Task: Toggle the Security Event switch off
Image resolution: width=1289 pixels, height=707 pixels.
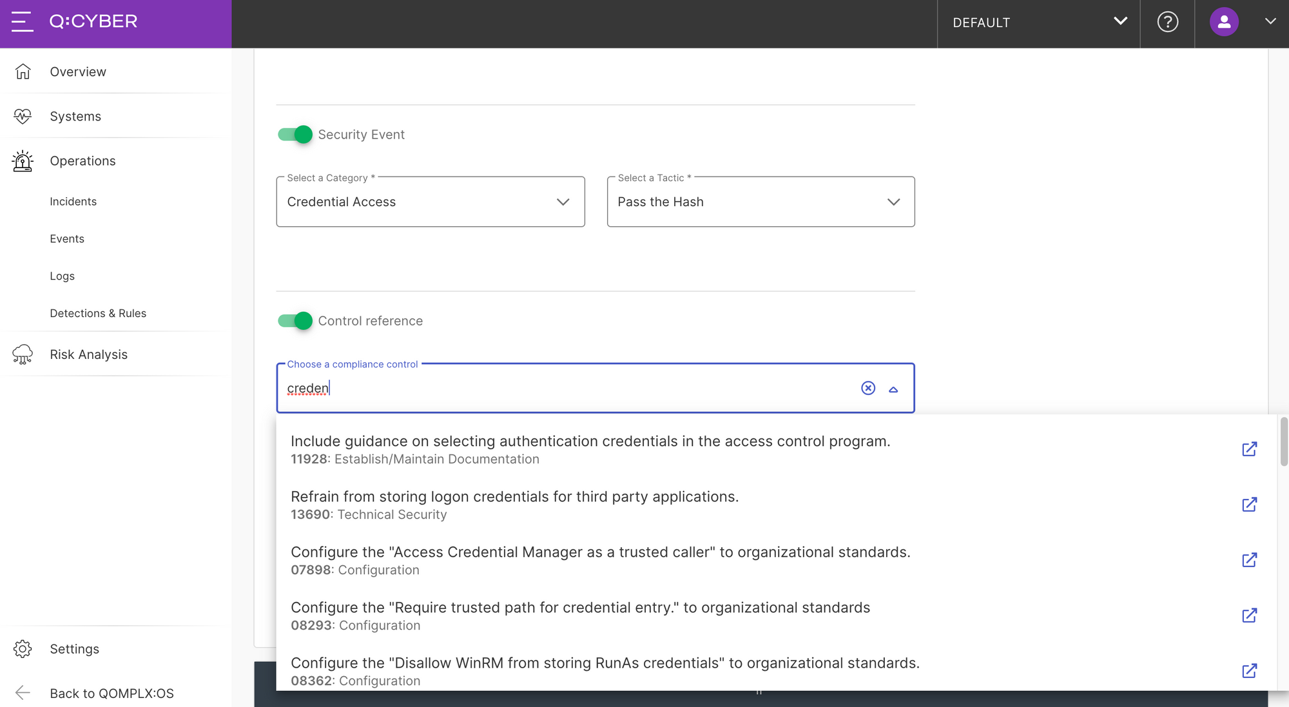Action: [x=295, y=134]
